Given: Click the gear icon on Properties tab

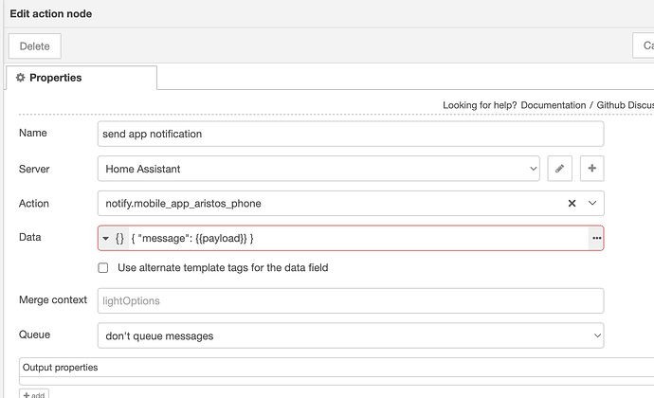Looking at the screenshot, I should (x=21, y=78).
